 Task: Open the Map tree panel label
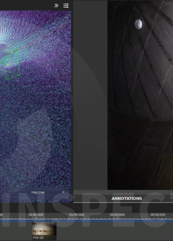(x=38, y=192)
